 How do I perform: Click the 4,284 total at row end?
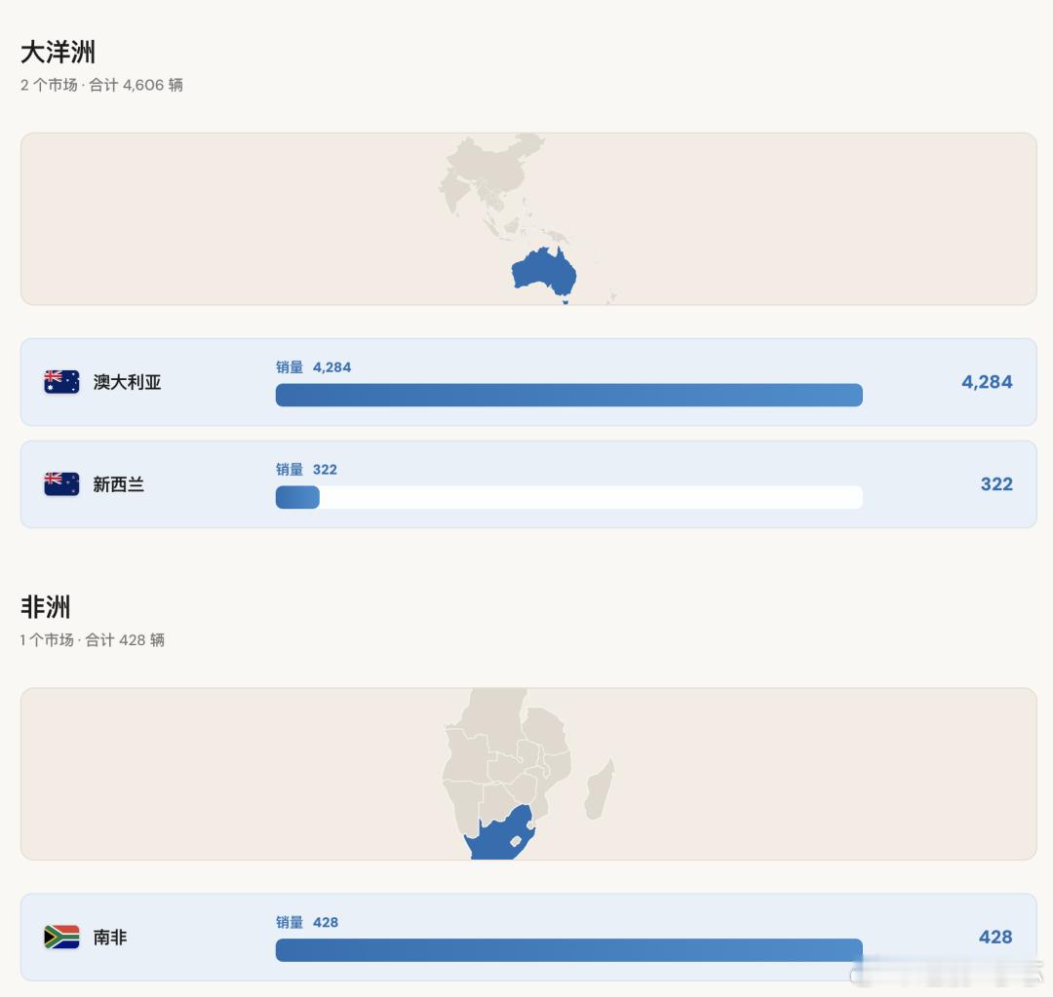pos(987,382)
